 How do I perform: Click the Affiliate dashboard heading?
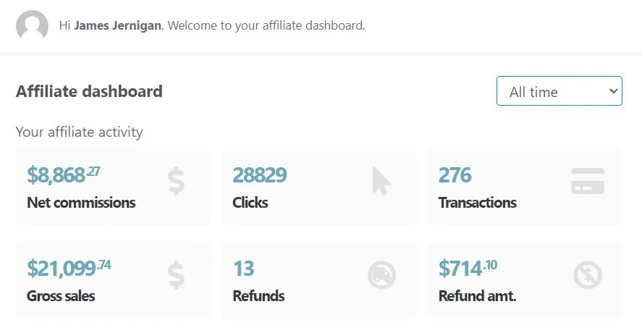pos(89,91)
